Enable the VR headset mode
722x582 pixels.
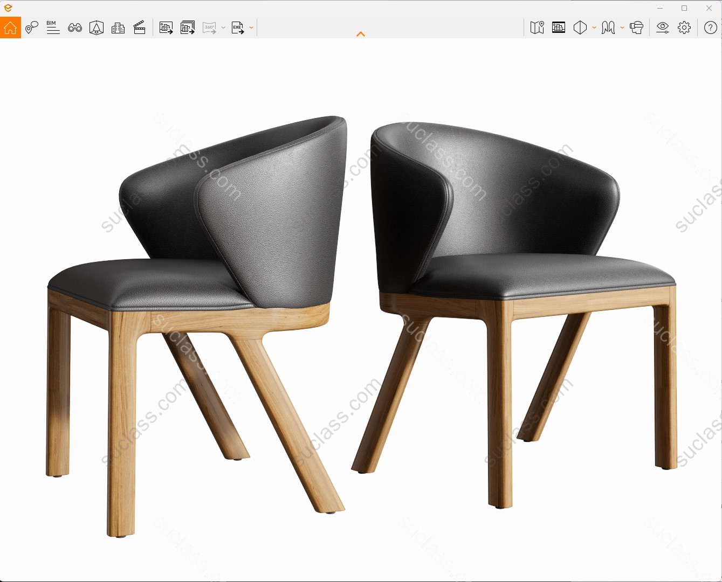(637, 27)
